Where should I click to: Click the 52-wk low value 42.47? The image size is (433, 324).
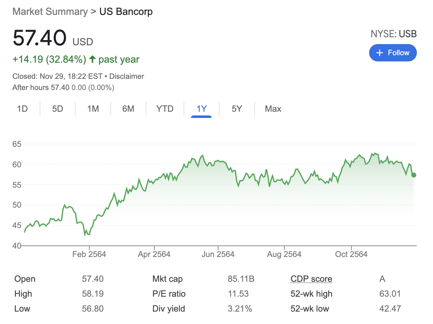point(390,308)
